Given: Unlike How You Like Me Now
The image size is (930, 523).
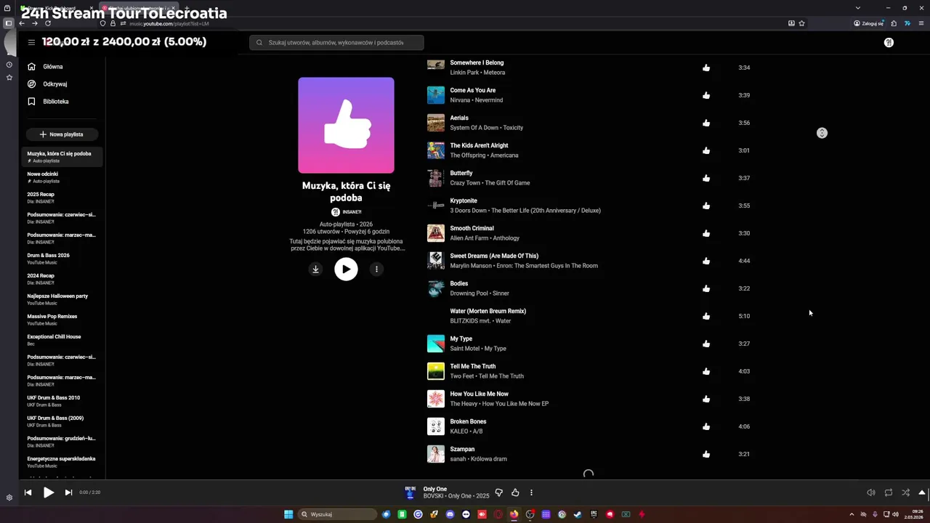Looking at the screenshot, I should (x=706, y=399).
